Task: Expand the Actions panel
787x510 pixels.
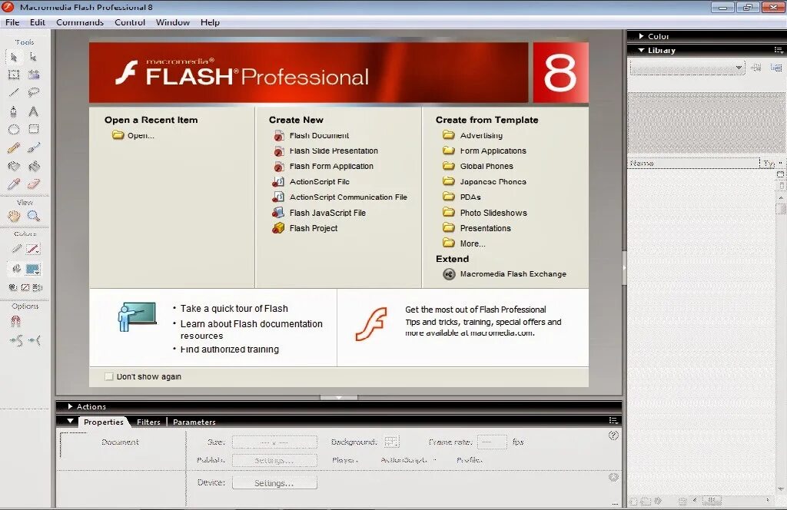Action: click(70, 406)
